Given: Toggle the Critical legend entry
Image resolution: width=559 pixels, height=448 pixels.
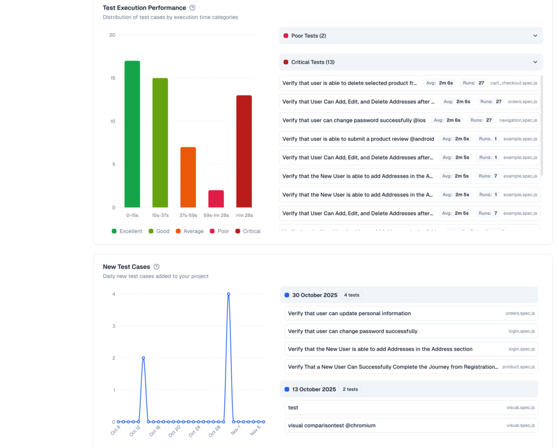Looking at the screenshot, I should tap(248, 231).
